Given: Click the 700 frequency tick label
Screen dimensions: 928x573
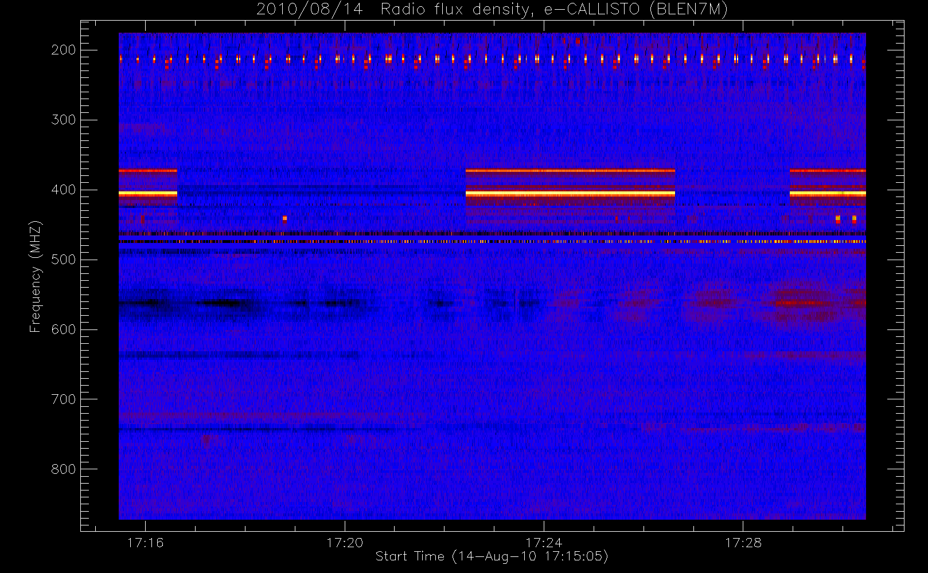Looking at the screenshot, I should pos(63,399).
